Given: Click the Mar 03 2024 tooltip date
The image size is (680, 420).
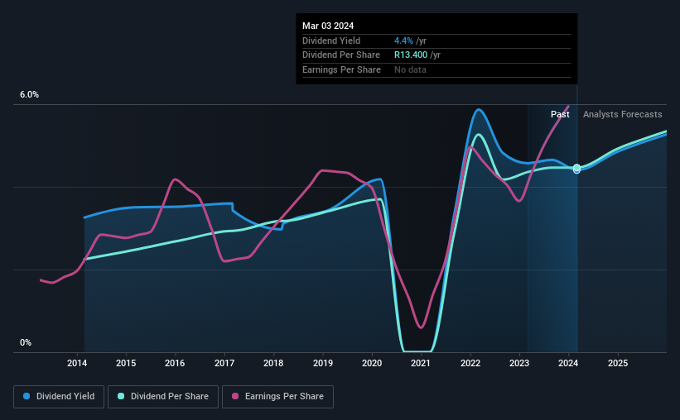Looking at the screenshot, I should click(328, 26).
